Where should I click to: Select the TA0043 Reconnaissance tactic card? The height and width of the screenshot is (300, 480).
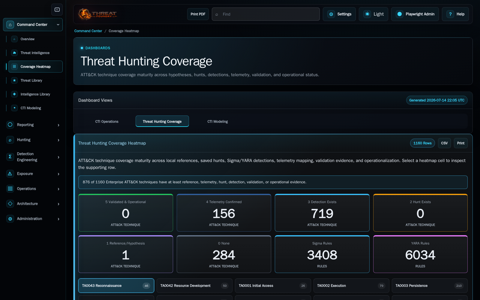click(x=116, y=286)
